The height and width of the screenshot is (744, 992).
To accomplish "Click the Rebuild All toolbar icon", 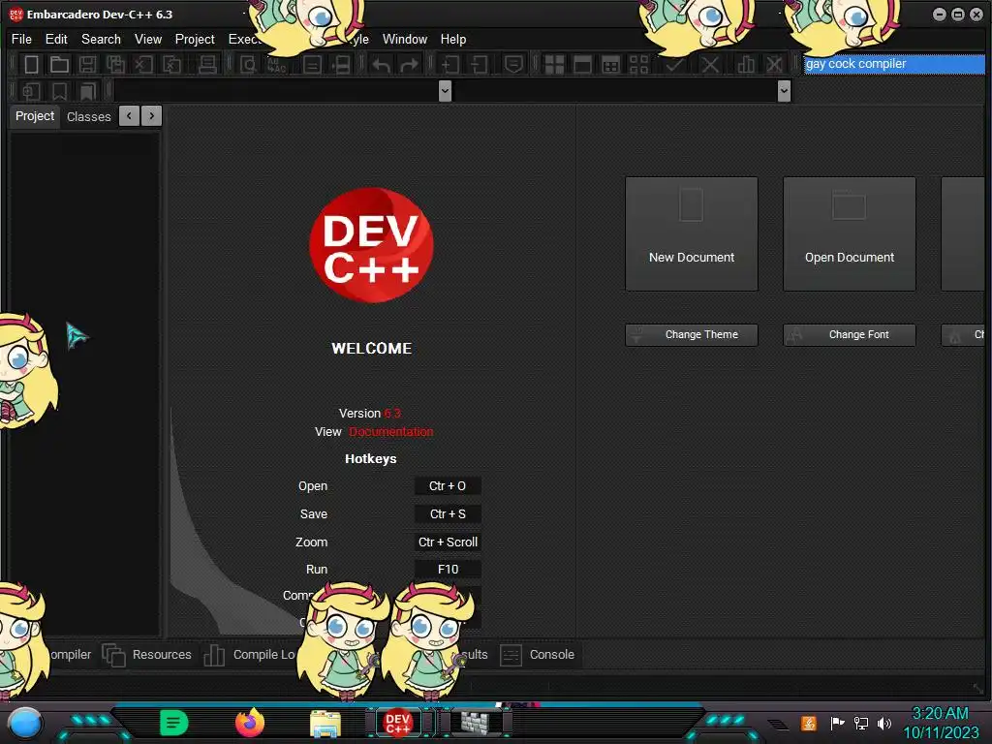I will (639, 65).
